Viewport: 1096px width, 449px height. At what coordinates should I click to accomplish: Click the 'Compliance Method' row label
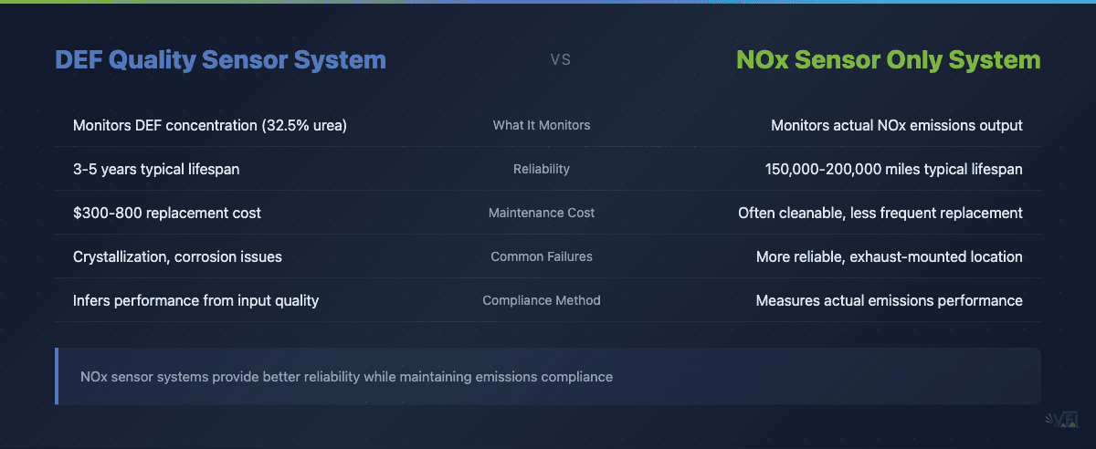tap(542, 300)
